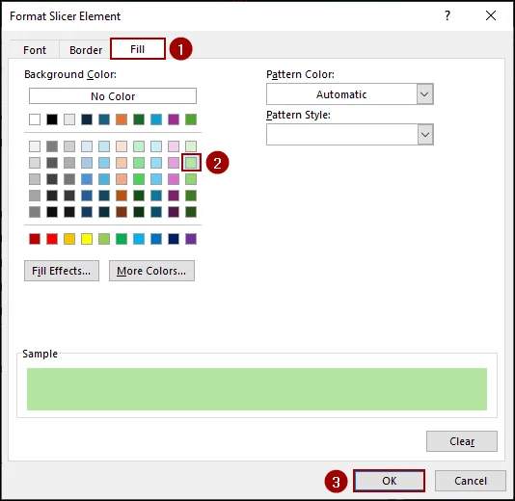Viewport: 515px width, 501px height.
Task: Pick the gold orange standard color swatch
Action: click(x=69, y=239)
